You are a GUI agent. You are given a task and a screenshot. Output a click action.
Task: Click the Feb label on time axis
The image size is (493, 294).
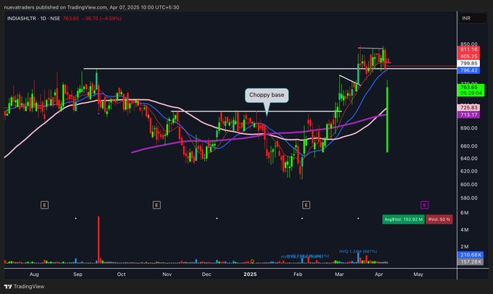click(x=298, y=274)
